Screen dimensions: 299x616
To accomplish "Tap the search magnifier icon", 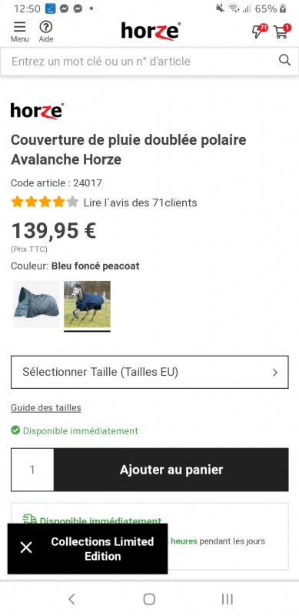I will pyautogui.click(x=284, y=60).
